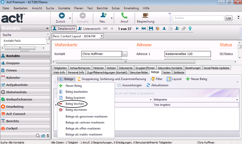Viewport: 242px width, 144px height.
Task: Open Cockpit in the navigation sidebar
Action: coord(25,128)
